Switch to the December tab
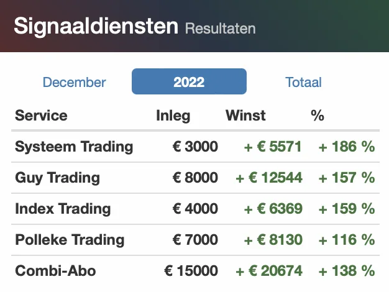Image resolution: width=389 pixels, height=292 pixels. pos(74,82)
